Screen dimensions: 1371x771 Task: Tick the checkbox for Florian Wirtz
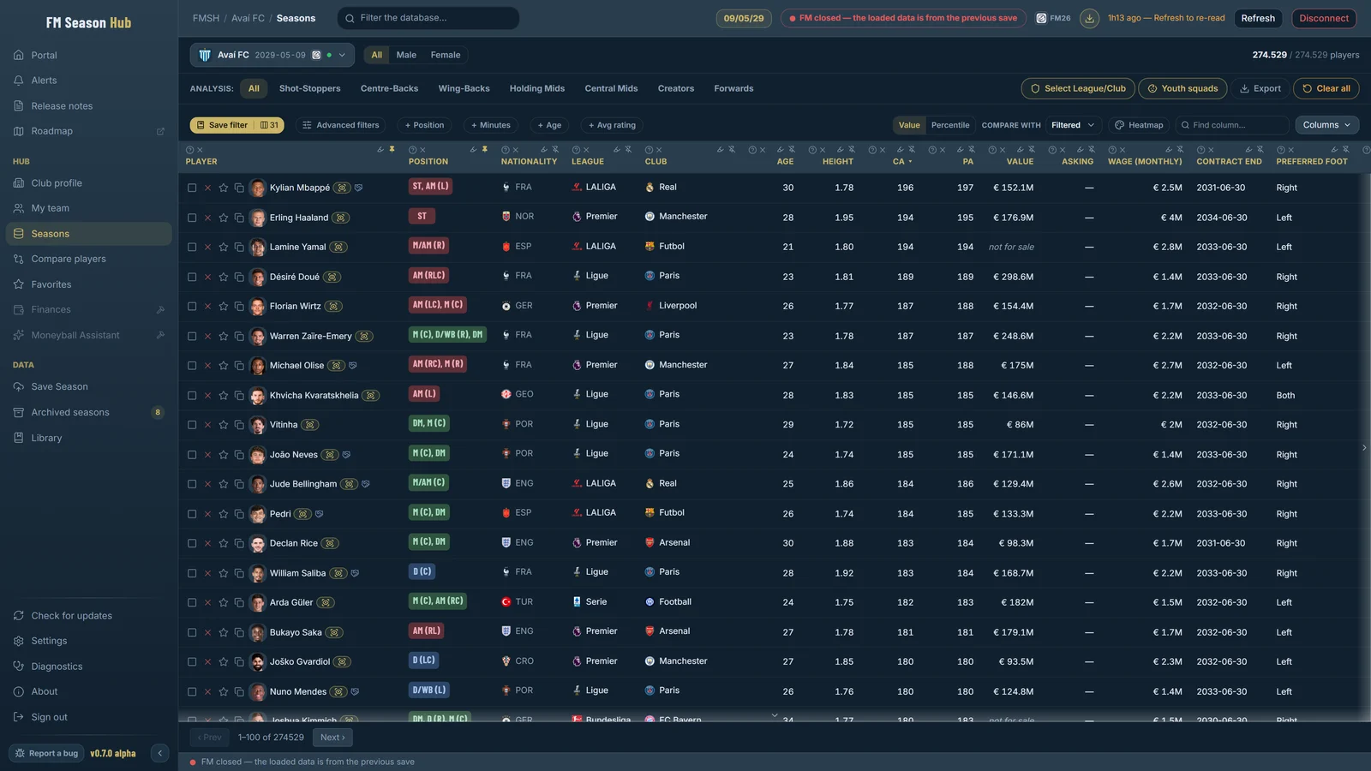pyautogui.click(x=192, y=306)
